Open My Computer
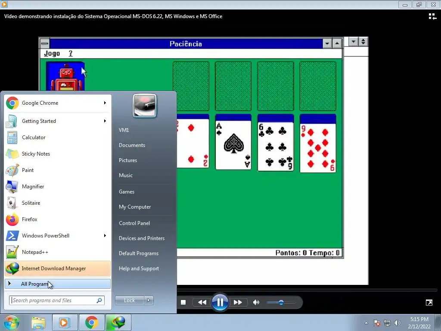 click(135, 207)
